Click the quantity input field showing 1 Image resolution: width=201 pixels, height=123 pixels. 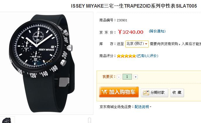tap(127, 77)
